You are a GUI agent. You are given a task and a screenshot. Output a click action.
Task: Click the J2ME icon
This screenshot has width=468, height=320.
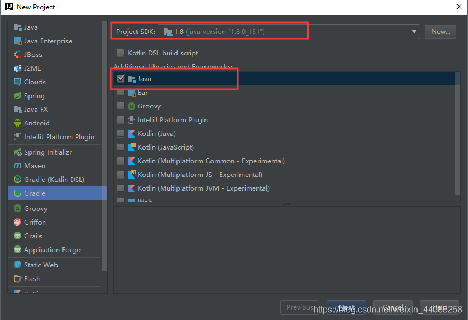click(x=18, y=68)
